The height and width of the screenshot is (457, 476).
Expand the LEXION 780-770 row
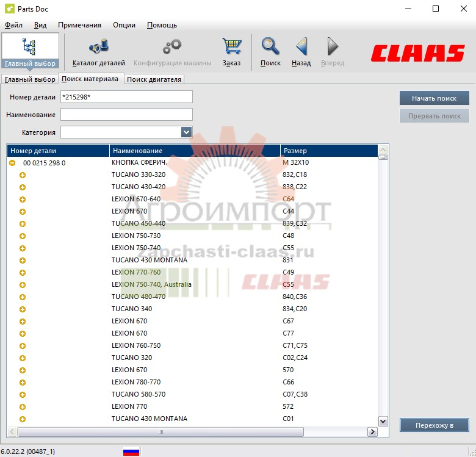23,383
